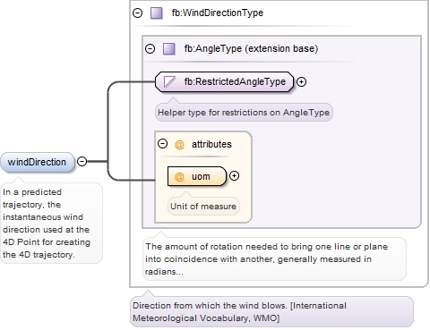
Task: Click the purple square icon beside fb:AngleType
Action: [x=169, y=48]
